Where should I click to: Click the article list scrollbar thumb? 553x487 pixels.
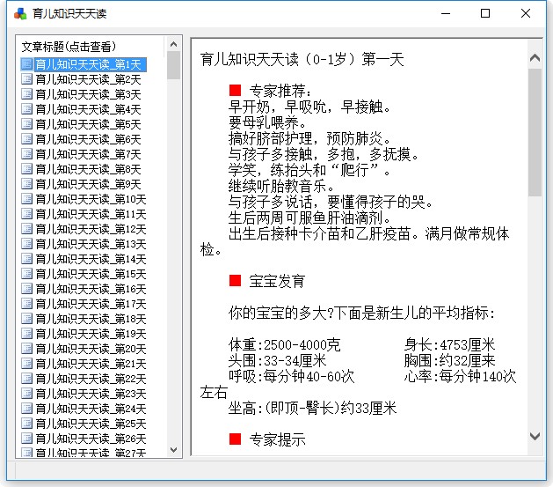[173, 65]
